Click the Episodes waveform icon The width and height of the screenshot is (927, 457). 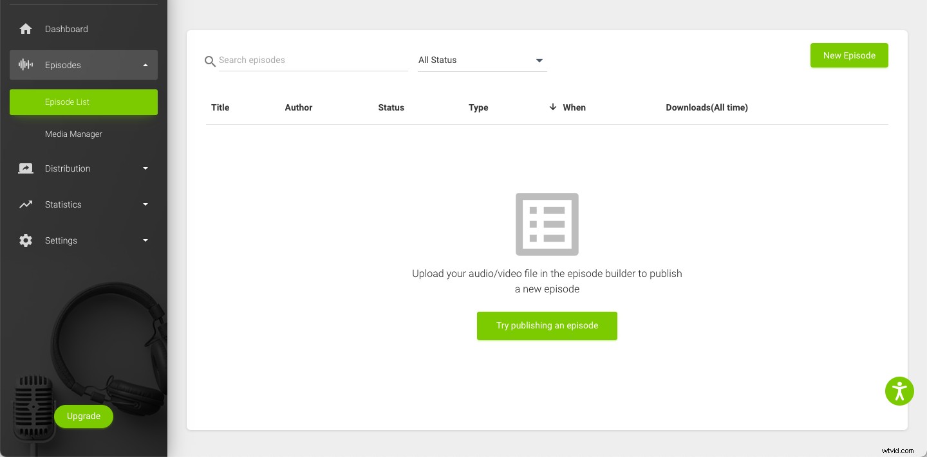26,65
